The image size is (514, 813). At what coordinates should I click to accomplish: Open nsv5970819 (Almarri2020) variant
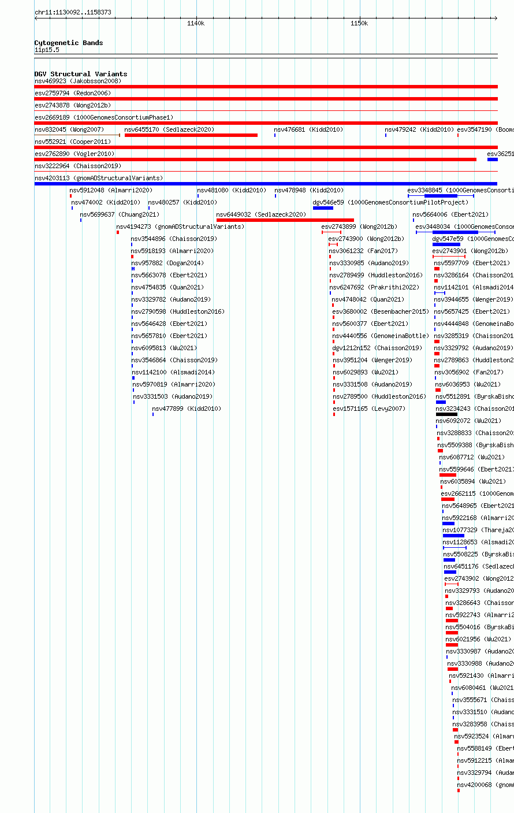[x=174, y=384]
